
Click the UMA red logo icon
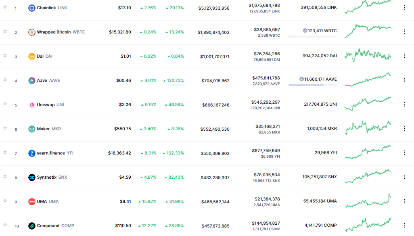click(32, 201)
